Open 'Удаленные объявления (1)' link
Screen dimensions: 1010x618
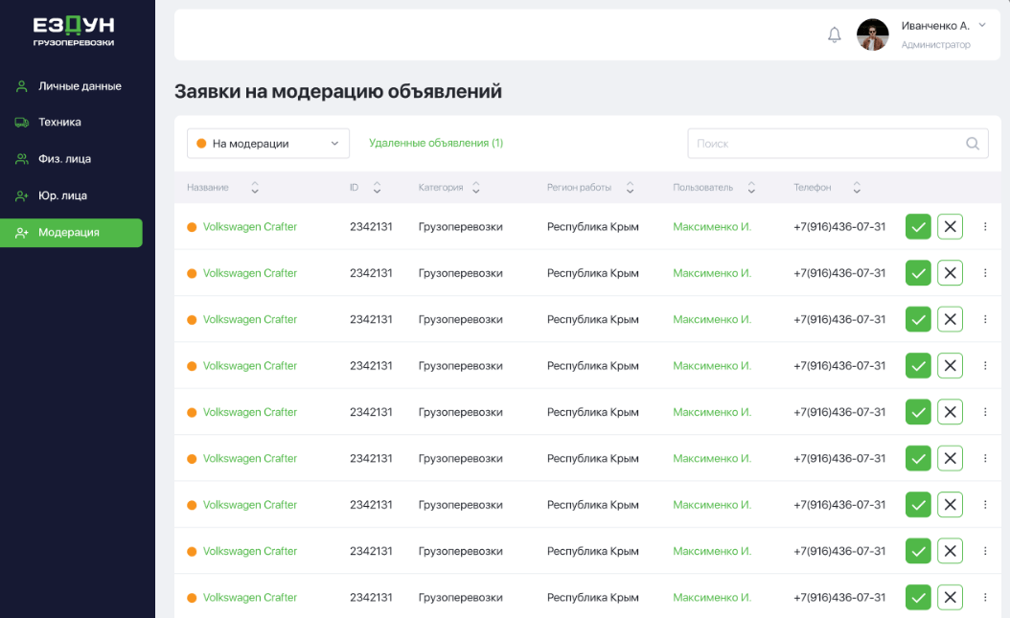coord(436,144)
